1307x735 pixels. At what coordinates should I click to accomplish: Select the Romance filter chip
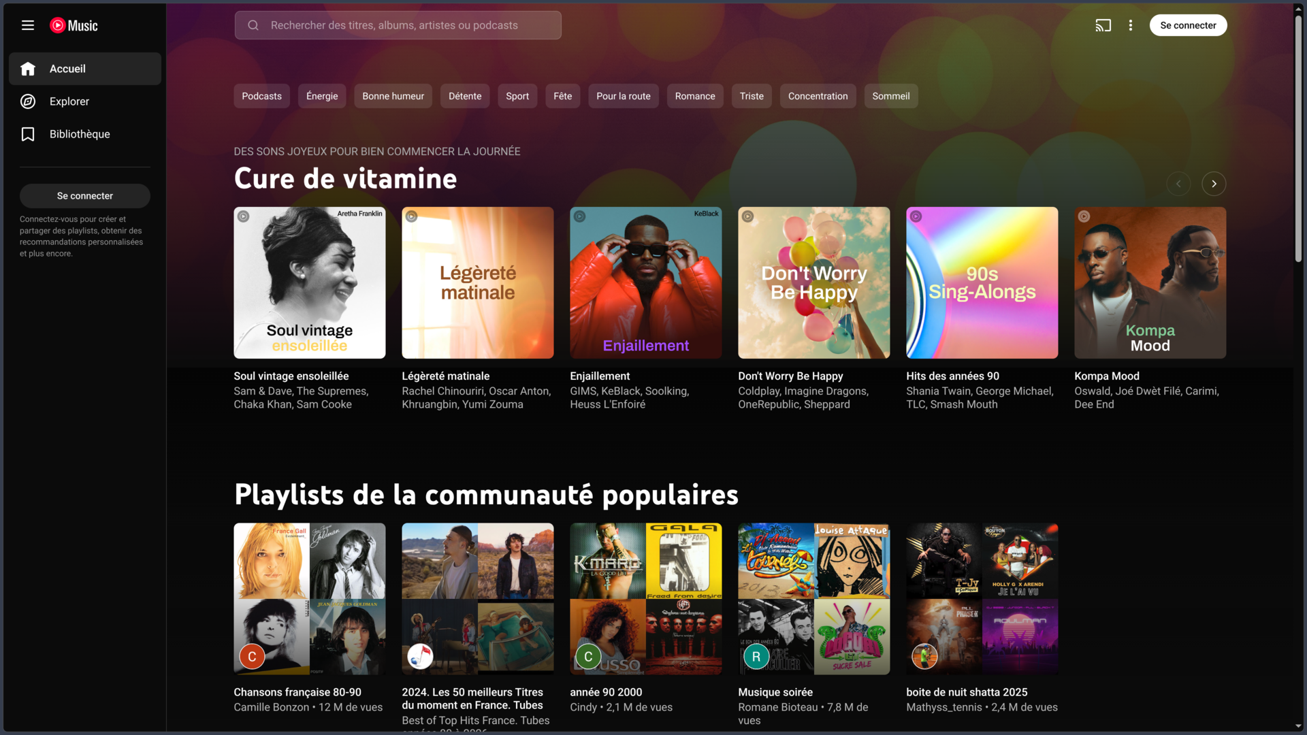tap(695, 96)
